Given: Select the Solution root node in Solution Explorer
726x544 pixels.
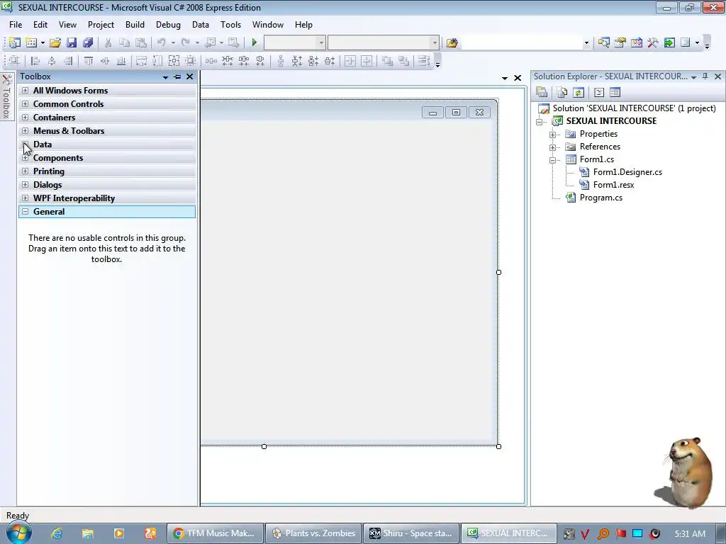Looking at the screenshot, I should coord(634,108).
